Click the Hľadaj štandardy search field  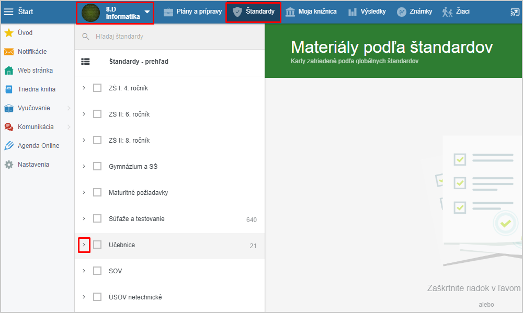[169, 37]
